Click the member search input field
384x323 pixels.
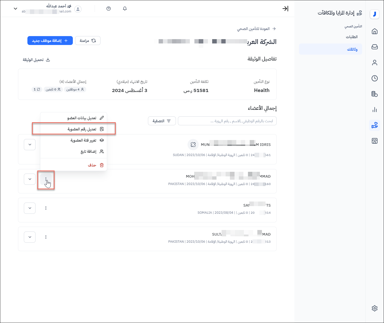tap(227, 121)
